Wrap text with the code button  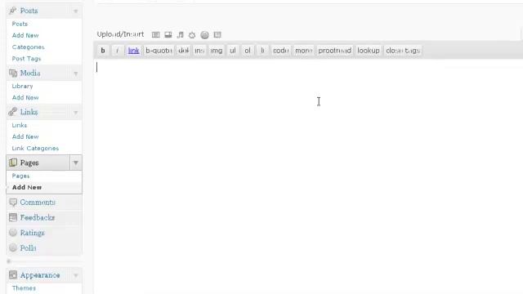pos(281,51)
